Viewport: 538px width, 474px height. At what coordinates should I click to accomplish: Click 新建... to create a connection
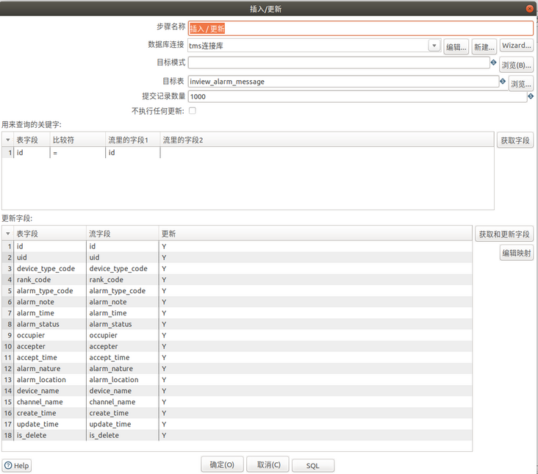[484, 46]
